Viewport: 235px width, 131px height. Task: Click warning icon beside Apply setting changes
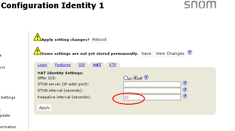point(38,37)
